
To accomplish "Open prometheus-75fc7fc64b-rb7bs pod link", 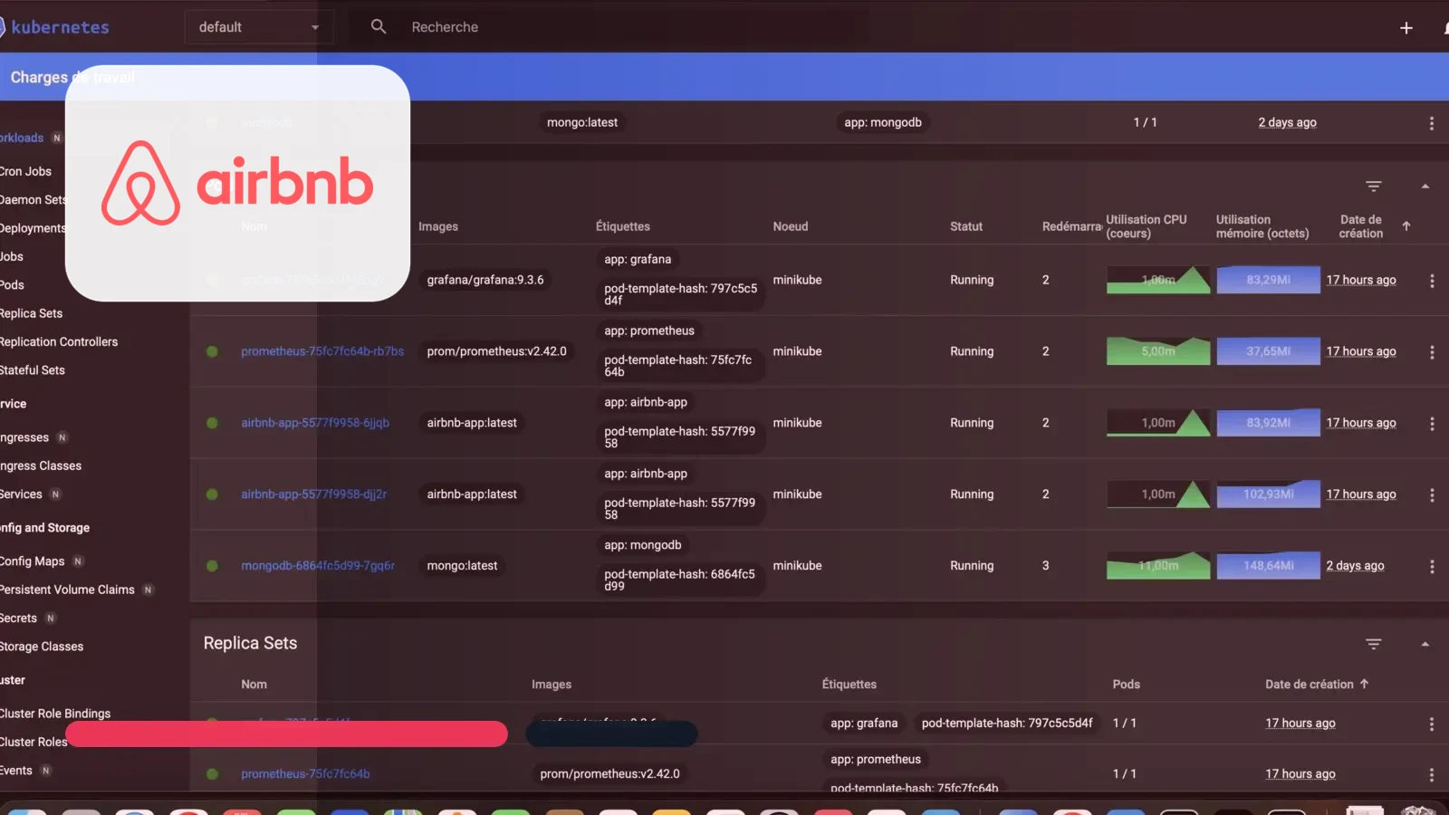I will click(x=322, y=351).
